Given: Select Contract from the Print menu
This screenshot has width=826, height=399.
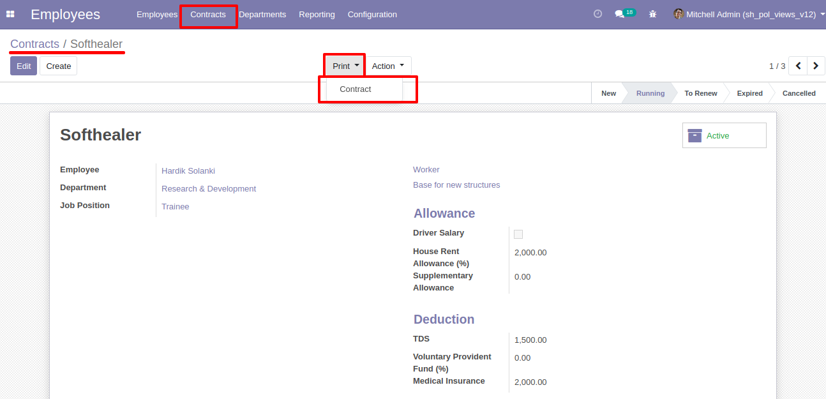Looking at the screenshot, I should pos(364,89).
